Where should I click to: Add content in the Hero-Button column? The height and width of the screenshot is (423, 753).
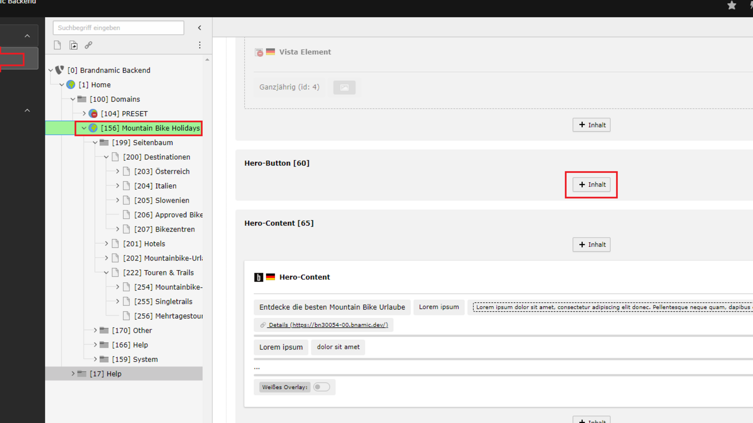tap(591, 184)
